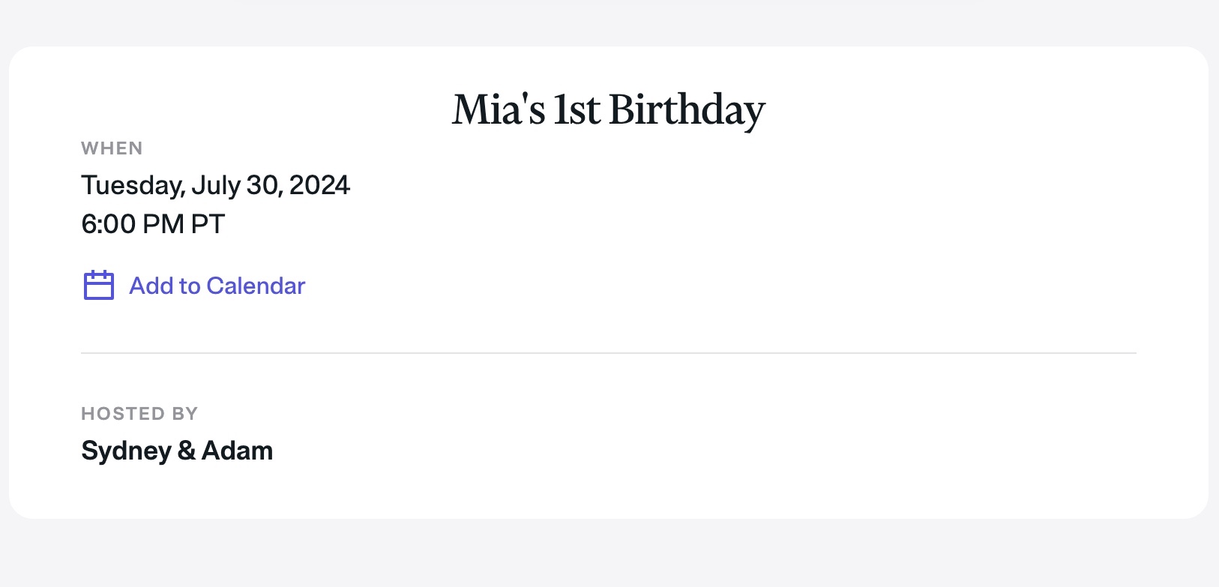Click the name Mia's in the title
Viewport: 1219px width, 587px height.
tap(499, 109)
